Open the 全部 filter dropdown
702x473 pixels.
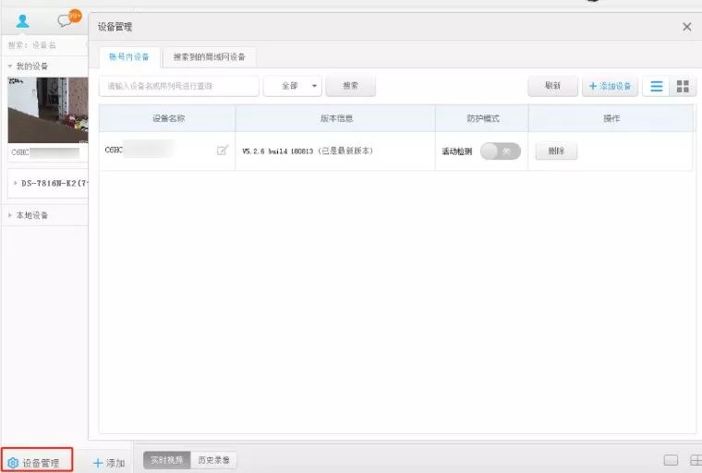(x=294, y=86)
